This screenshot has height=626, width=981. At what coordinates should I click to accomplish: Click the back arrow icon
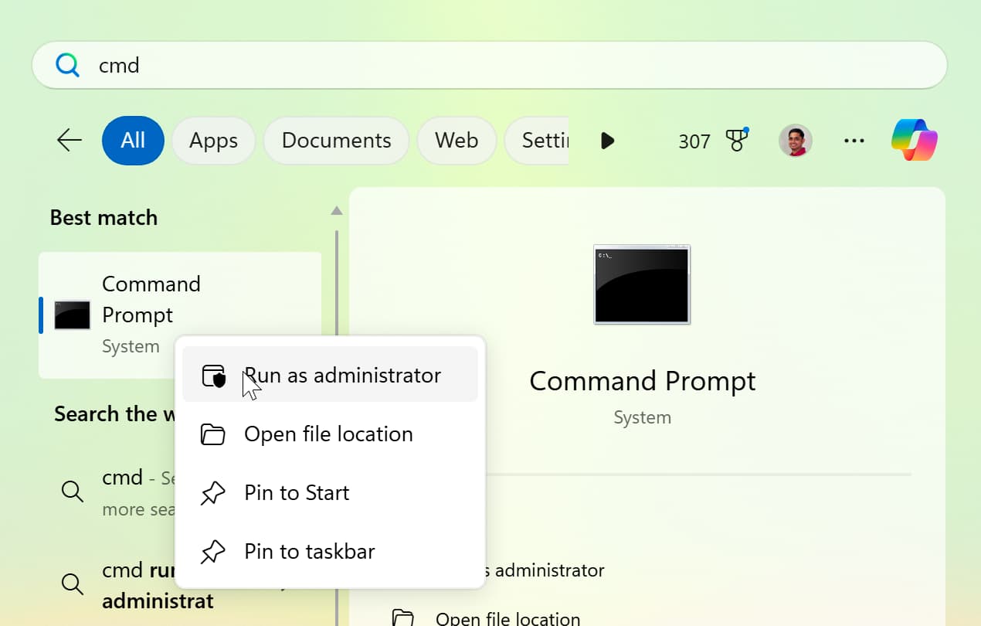click(x=70, y=141)
